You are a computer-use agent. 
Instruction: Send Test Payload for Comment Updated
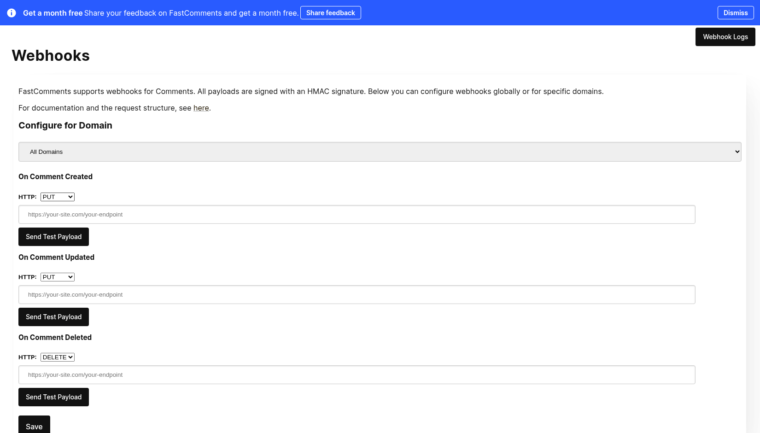(53, 317)
